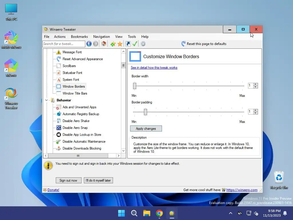The height and width of the screenshot is (220, 293).
Task: Click the tree scrollbar down arrow
Action: 123,151
